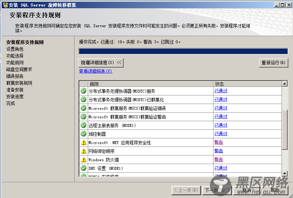The height and width of the screenshot is (198, 293).
Task: Minimize the SQL Server setup window
Action: coord(277,5)
